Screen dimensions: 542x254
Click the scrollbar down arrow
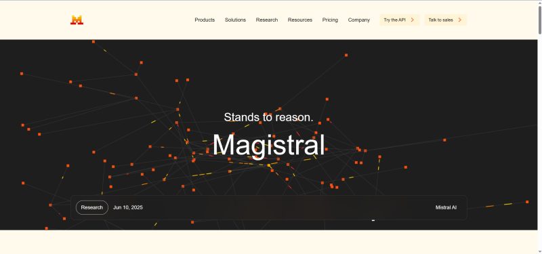coord(539,251)
